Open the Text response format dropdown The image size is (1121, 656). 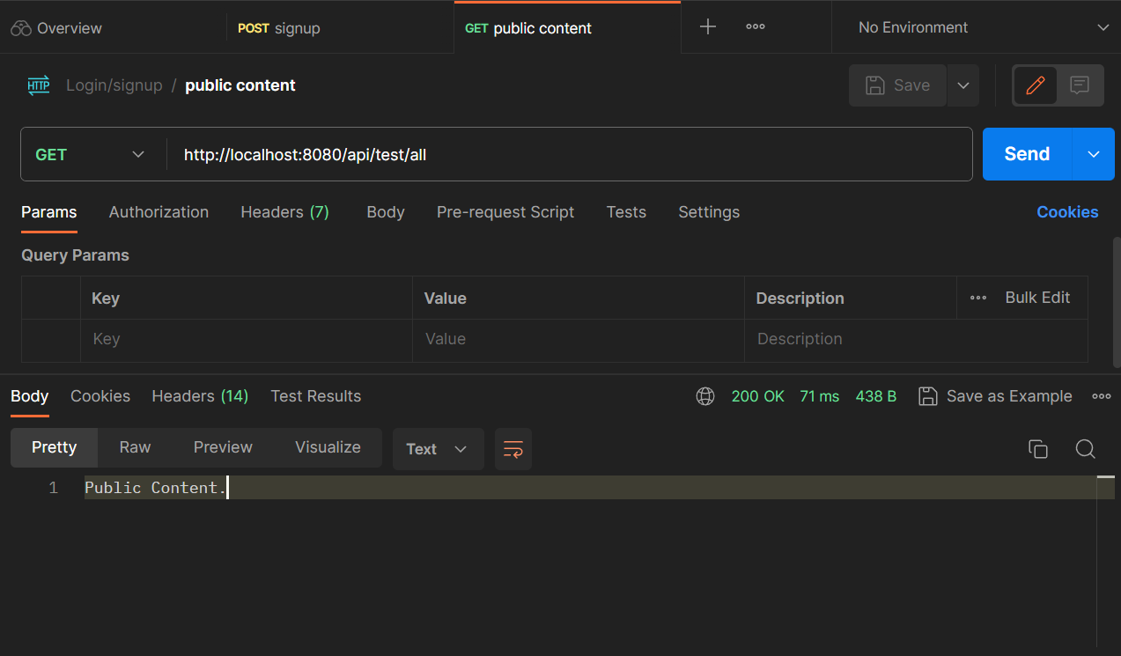(x=438, y=449)
